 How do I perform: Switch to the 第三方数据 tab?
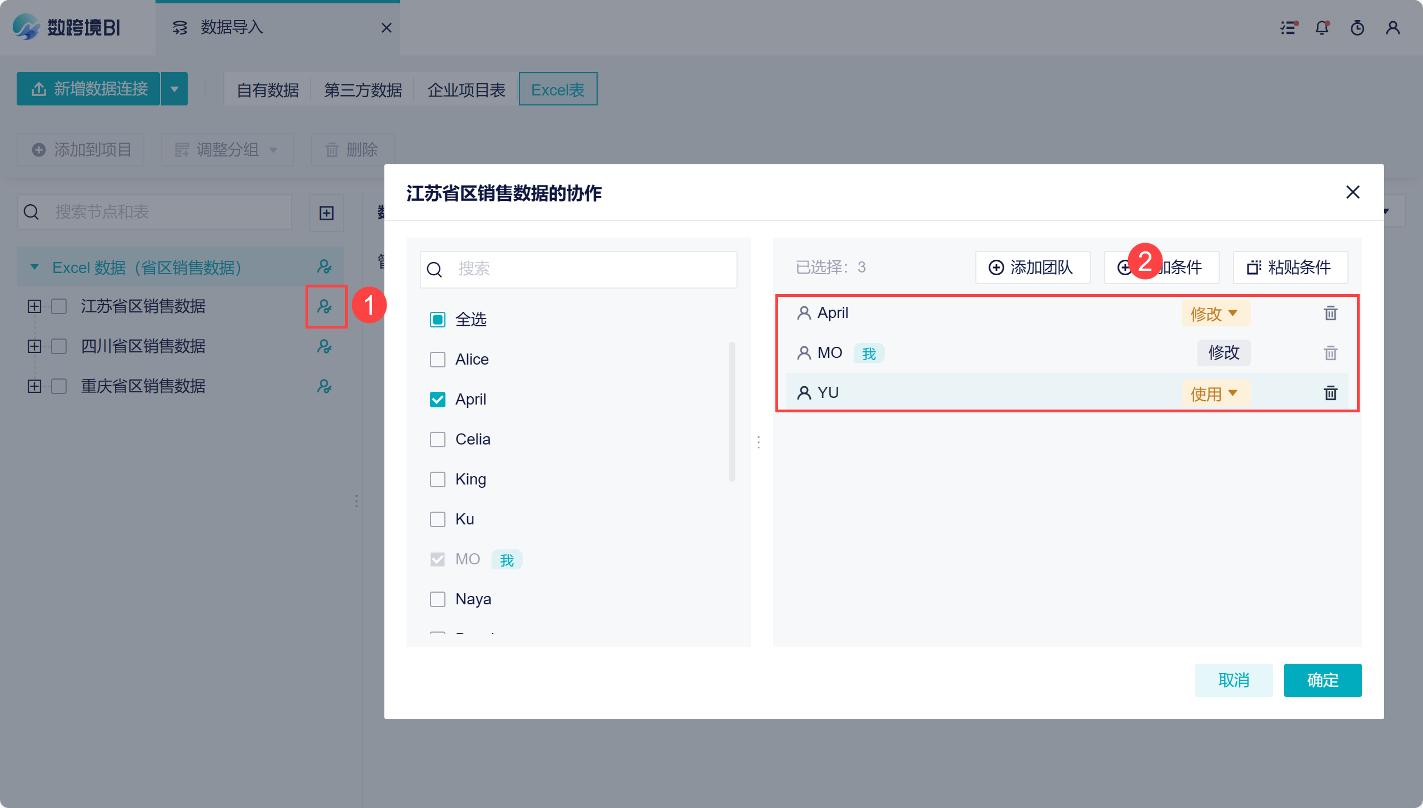pyautogui.click(x=363, y=90)
